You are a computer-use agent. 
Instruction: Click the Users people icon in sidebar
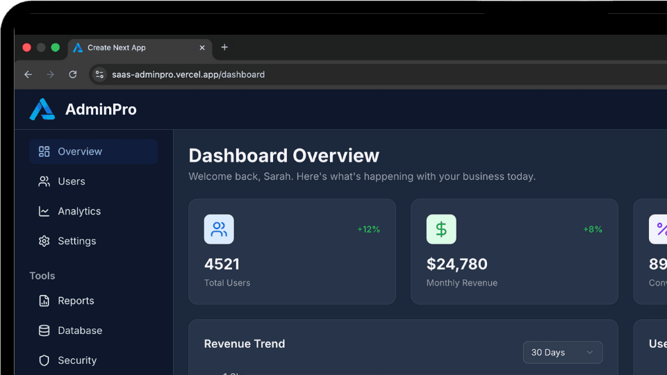(x=44, y=181)
